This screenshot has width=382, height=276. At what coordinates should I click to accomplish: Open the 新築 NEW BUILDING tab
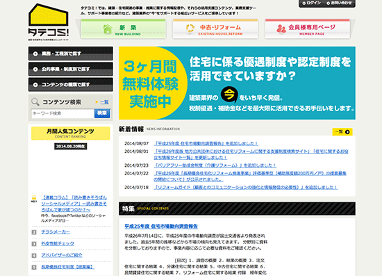pos(123,29)
